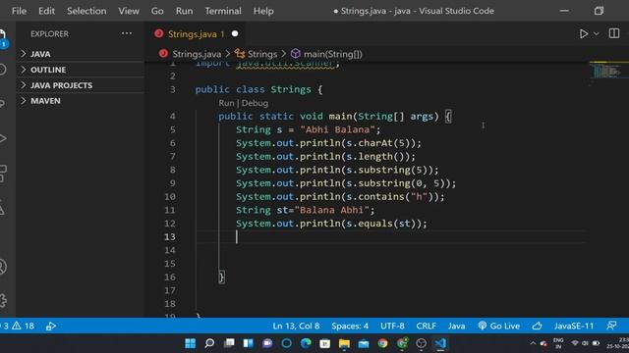Open Windows Search from the taskbar

coord(209,343)
